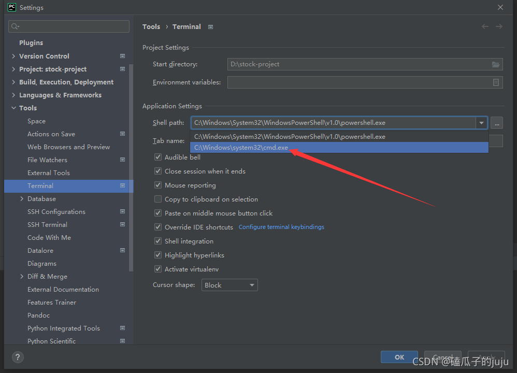Open the Shell path dropdown arrow

pyautogui.click(x=481, y=123)
